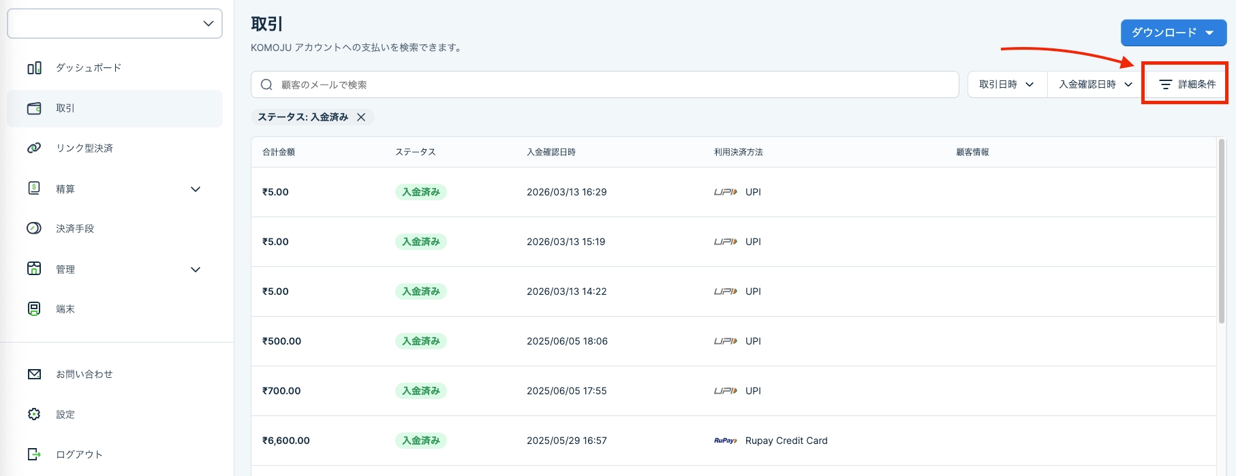This screenshot has height=476, width=1236.
Task: Open the 端末 terminal icon
Action: 34,308
